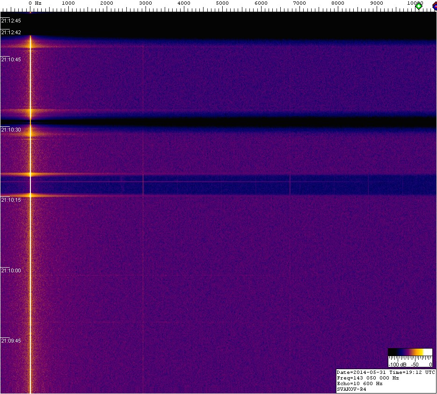The image size is (437, 394).
Task: Click the 8000 mark on frequency axis
Action: 338,3
